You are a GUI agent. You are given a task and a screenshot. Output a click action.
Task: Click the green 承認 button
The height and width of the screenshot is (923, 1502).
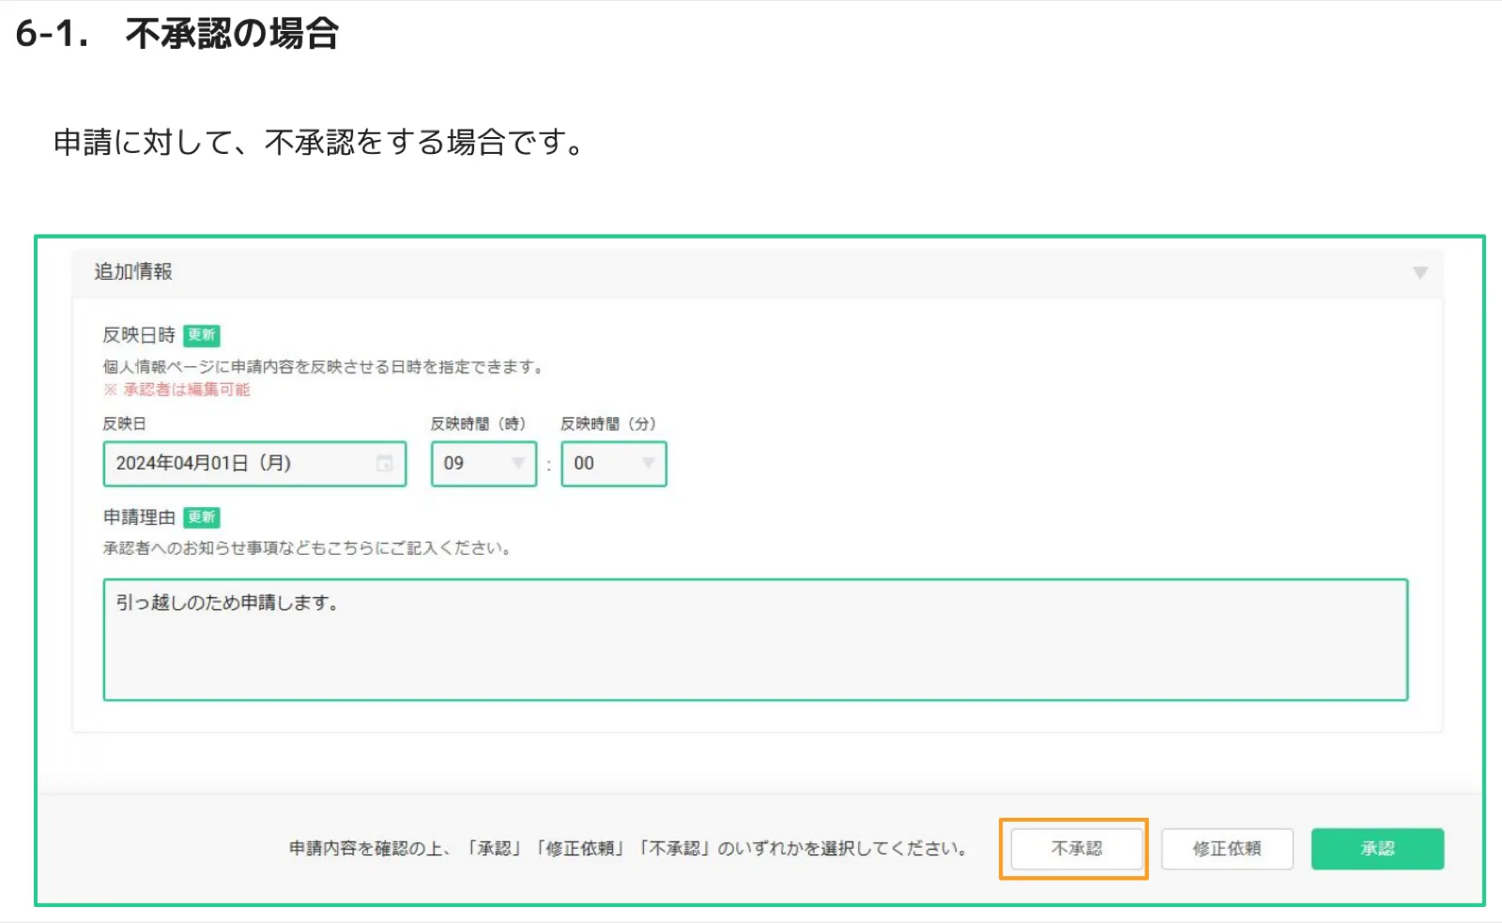point(1377,849)
